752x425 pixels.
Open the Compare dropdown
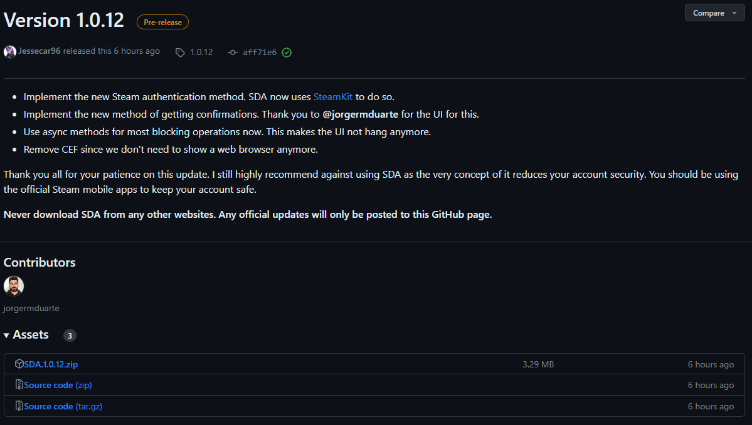[714, 13]
